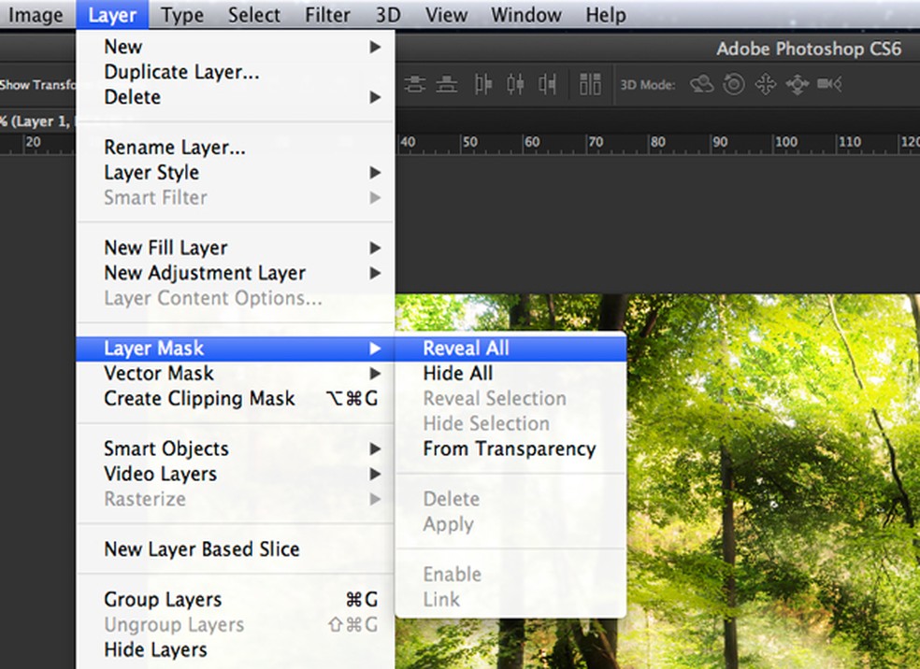This screenshot has width=920, height=669.
Task: Click the distribute horizontal centers icon
Action: click(515, 85)
